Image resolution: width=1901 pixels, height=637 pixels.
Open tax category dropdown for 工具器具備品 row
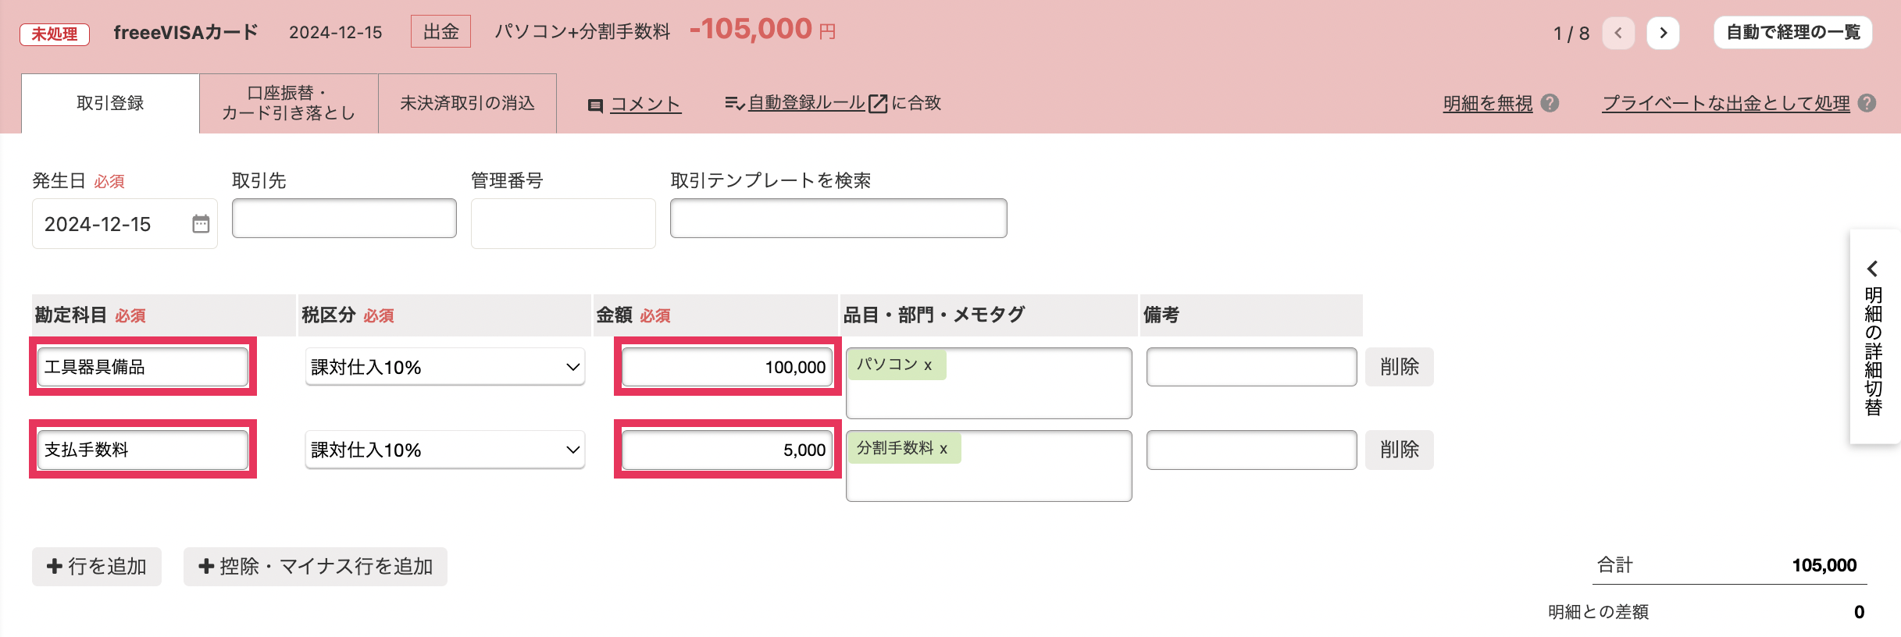(444, 367)
